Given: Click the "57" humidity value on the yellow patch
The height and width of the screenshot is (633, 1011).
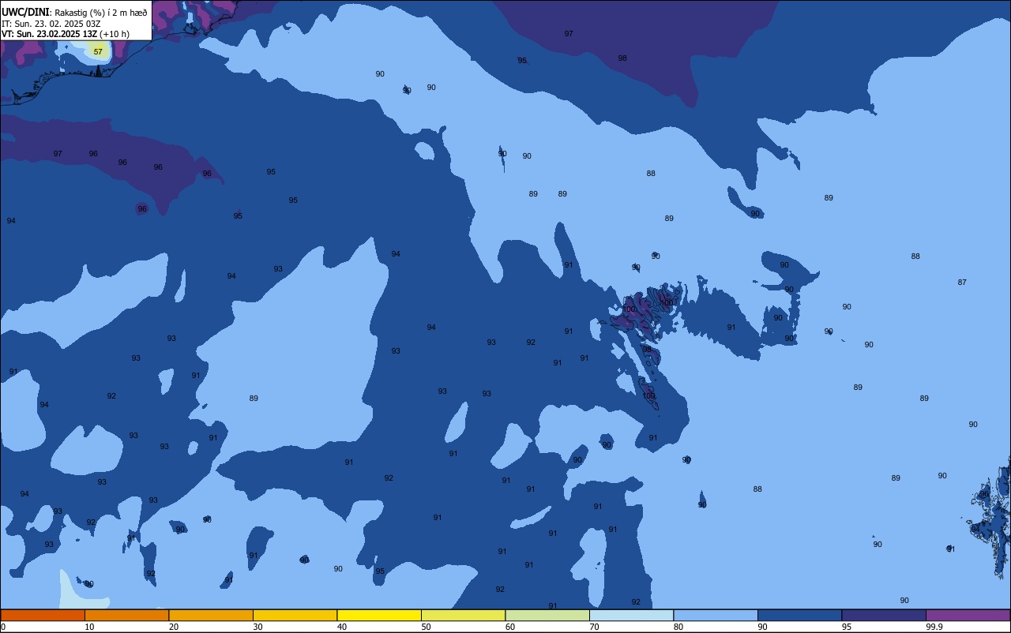Looking at the screenshot, I should click(x=98, y=51).
